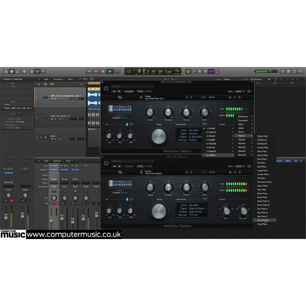
Task: Enable the 1234 count-in icon
Action: [x=211, y=71]
